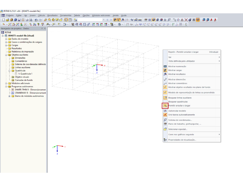
Task: Click the Print icon in toolbar
Action: (x=27, y=20)
